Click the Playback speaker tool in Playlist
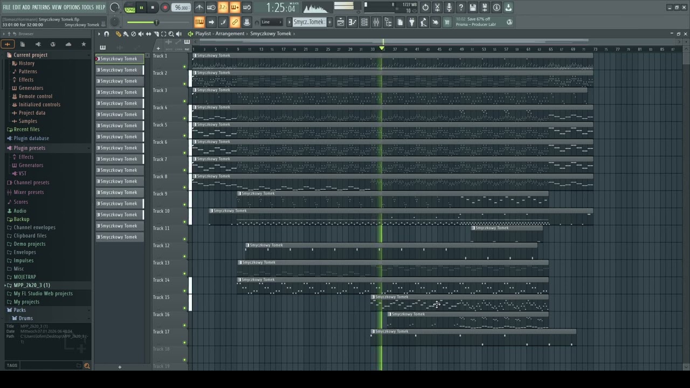690x388 pixels. click(x=178, y=34)
